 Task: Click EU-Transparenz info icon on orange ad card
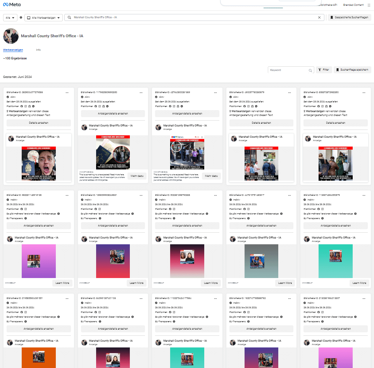click(x=26, y=321)
